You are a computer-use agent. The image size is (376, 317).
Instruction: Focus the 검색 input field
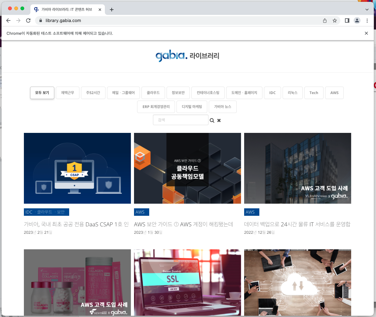pyautogui.click(x=181, y=120)
